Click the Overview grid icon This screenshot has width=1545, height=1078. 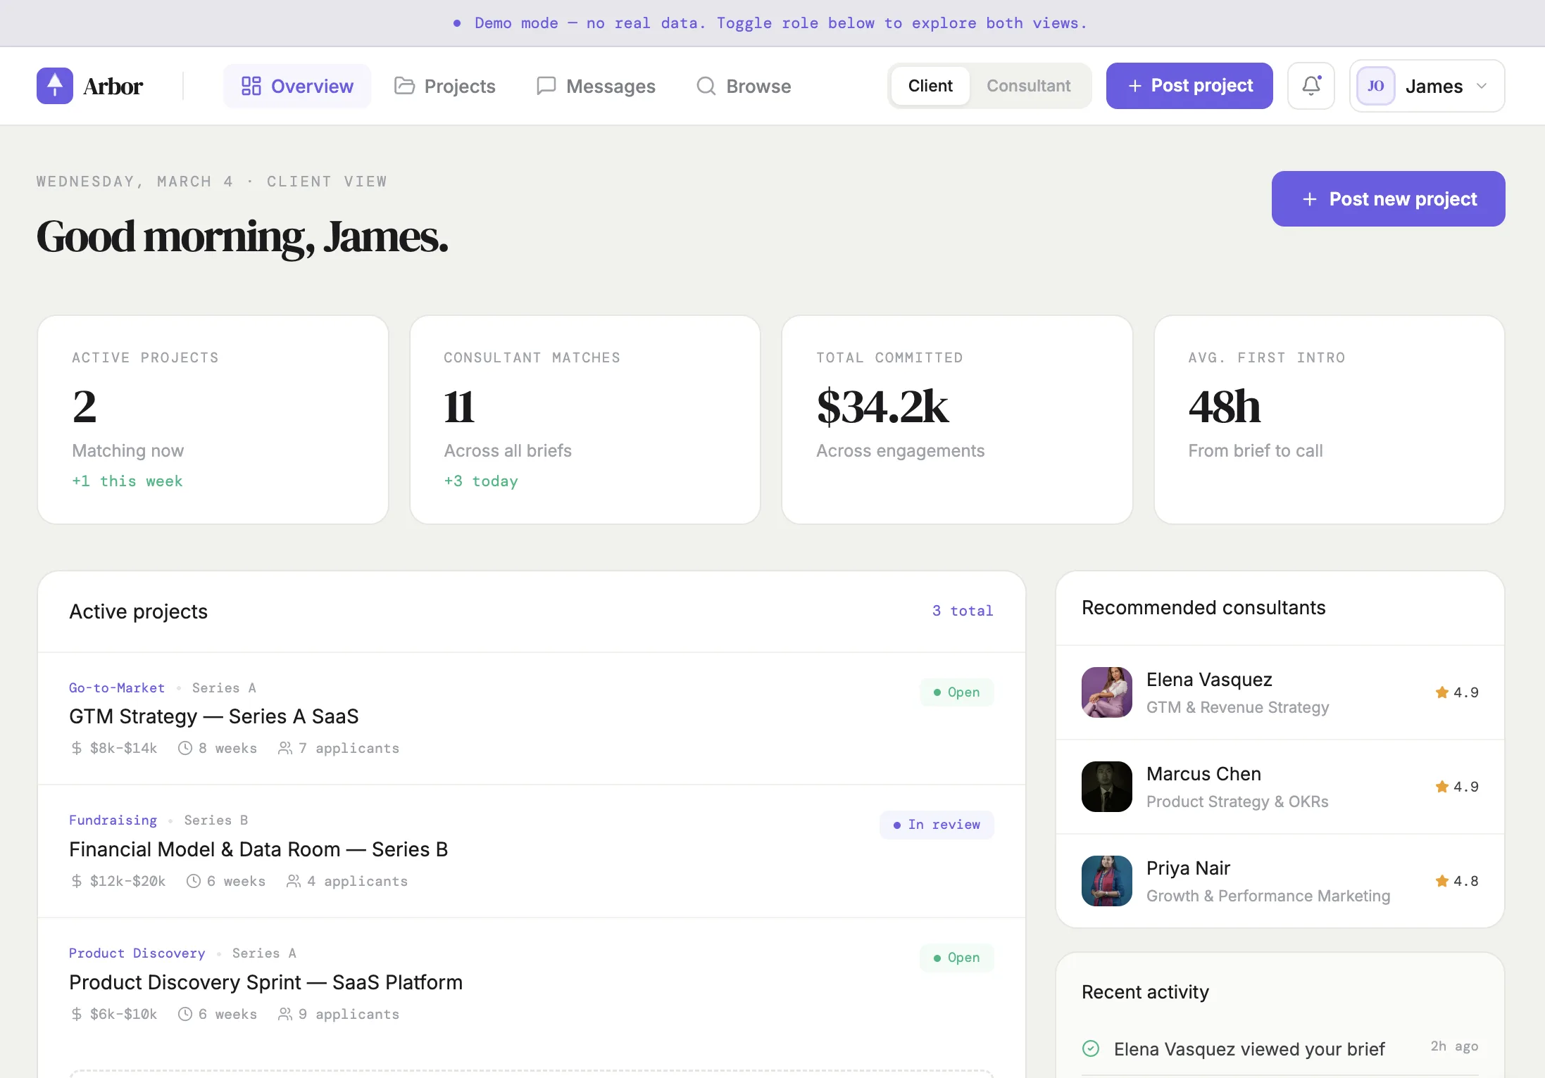251,86
